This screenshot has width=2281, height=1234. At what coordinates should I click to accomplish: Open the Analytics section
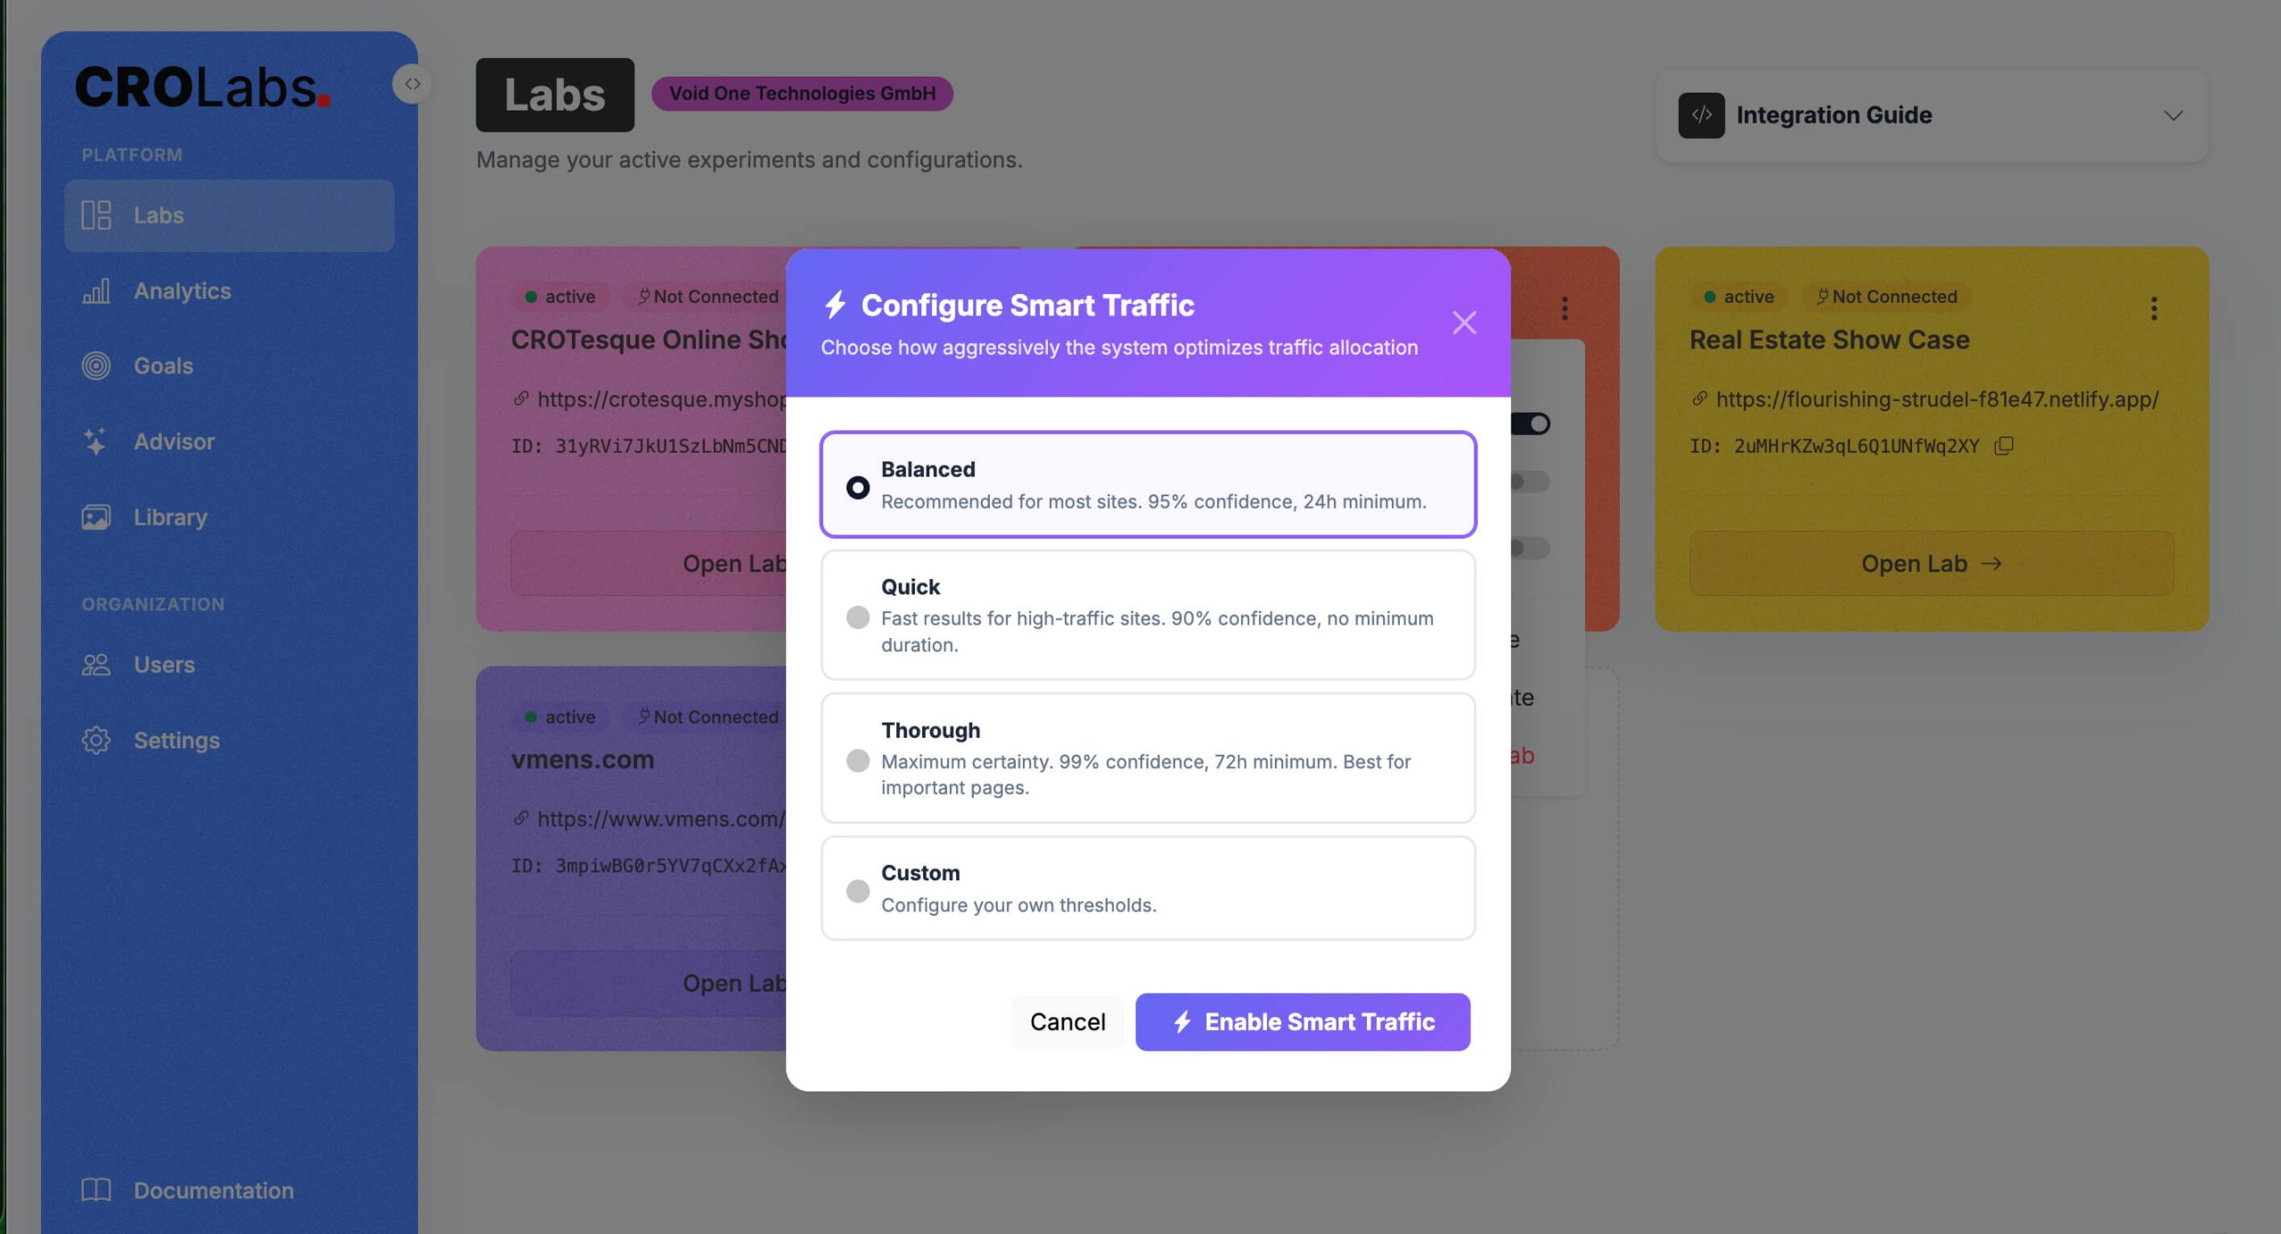coord(182,290)
